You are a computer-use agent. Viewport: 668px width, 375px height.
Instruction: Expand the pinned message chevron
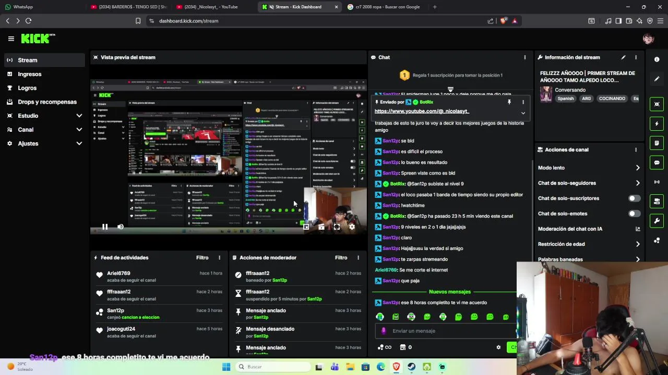click(x=523, y=113)
